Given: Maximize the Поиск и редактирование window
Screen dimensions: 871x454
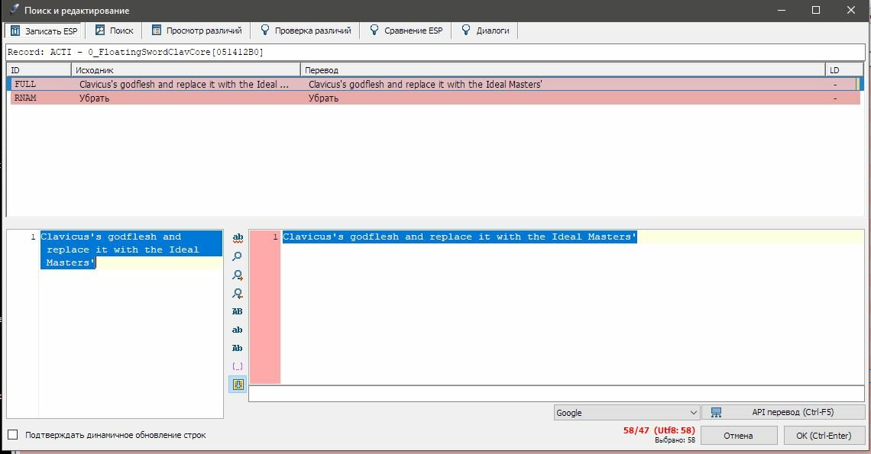Looking at the screenshot, I should tap(816, 10).
